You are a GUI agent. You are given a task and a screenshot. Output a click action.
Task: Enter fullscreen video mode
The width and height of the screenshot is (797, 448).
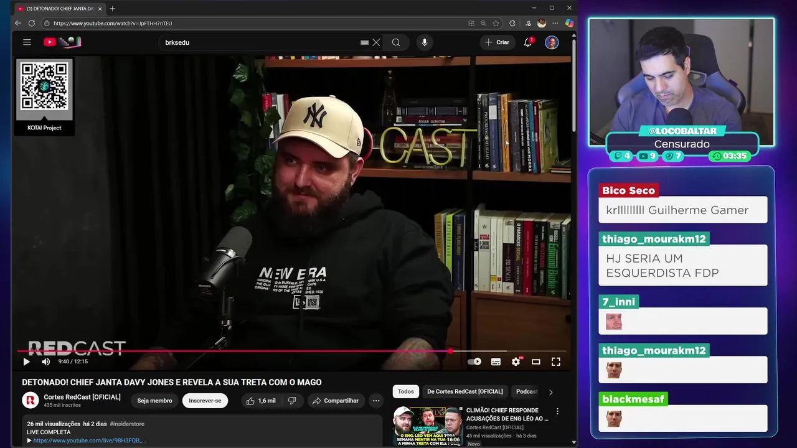tap(556, 362)
